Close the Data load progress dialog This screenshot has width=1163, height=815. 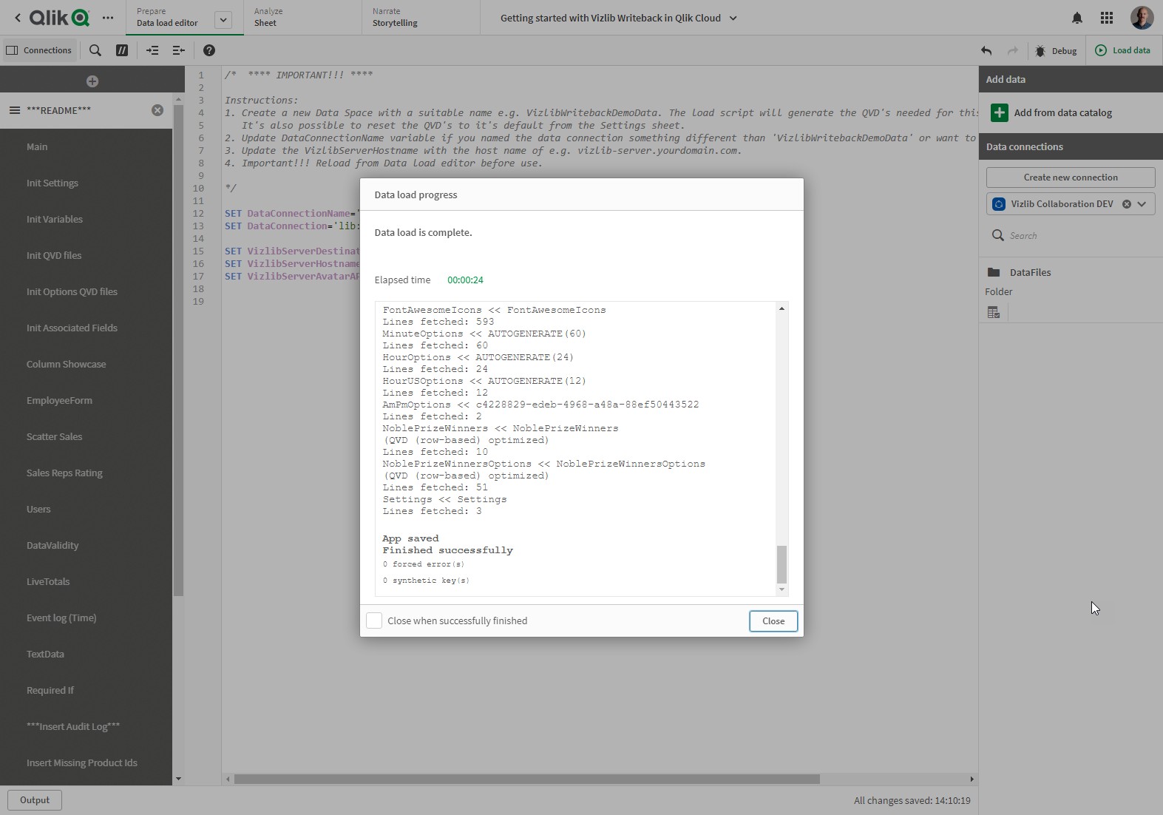[x=773, y=621]
